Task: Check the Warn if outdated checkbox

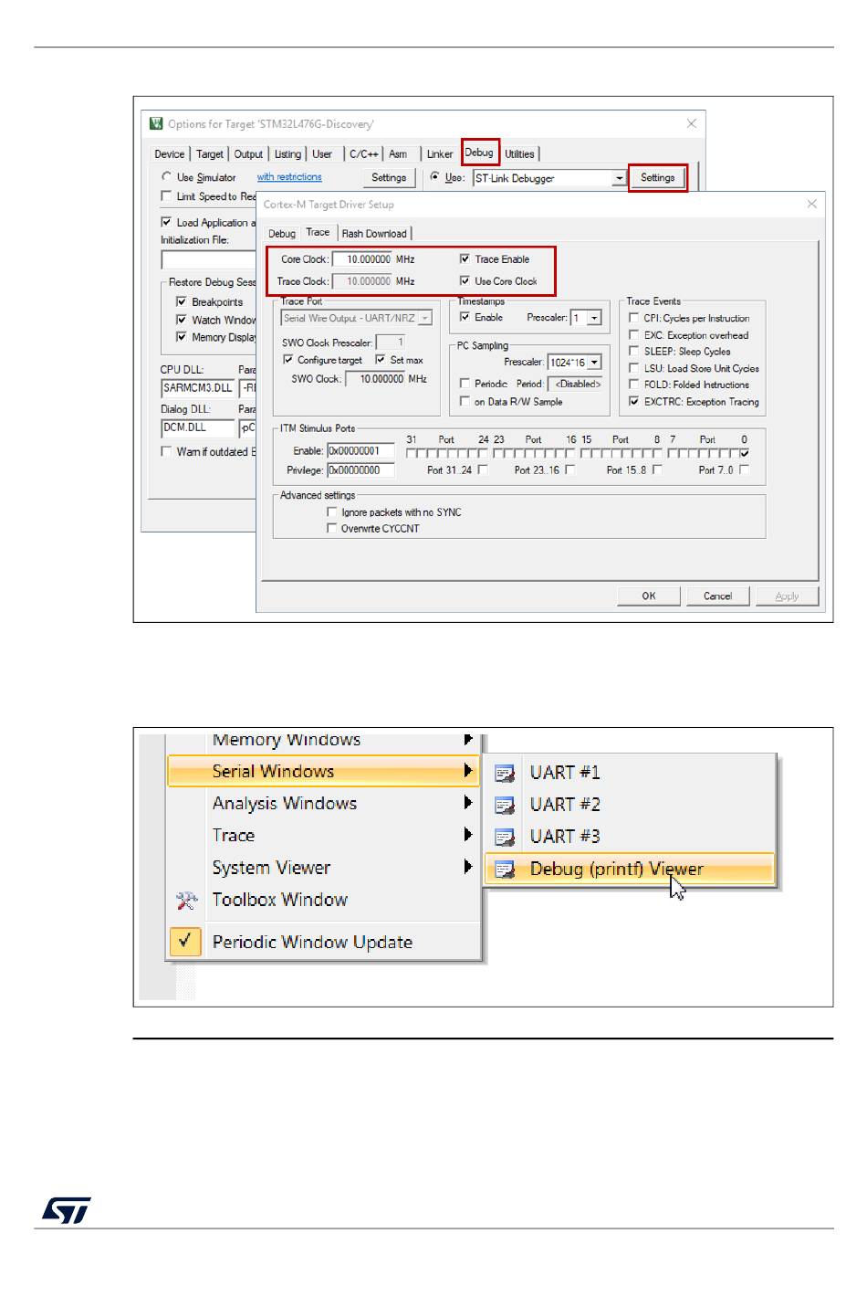Action: (166, 451)
